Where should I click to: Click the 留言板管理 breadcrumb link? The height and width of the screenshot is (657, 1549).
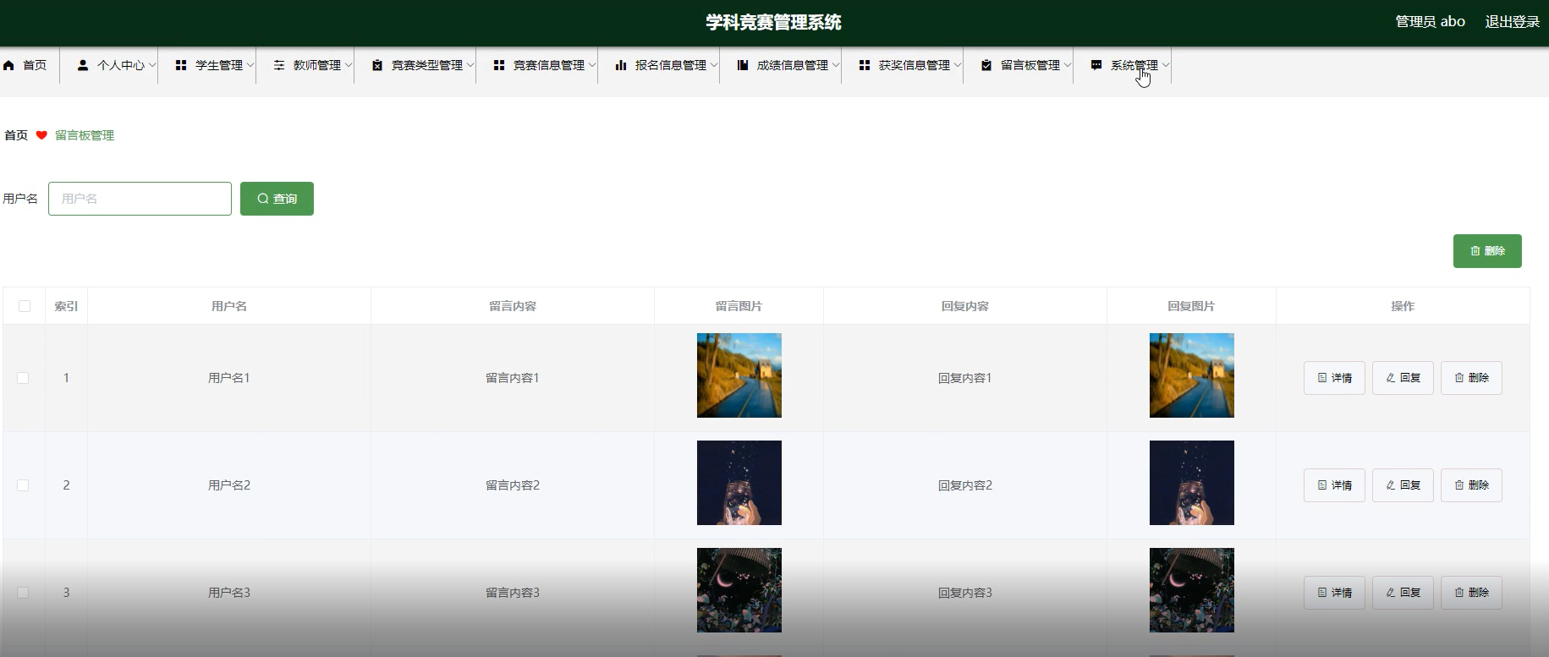pyautogui.click(x=85, y=135)
